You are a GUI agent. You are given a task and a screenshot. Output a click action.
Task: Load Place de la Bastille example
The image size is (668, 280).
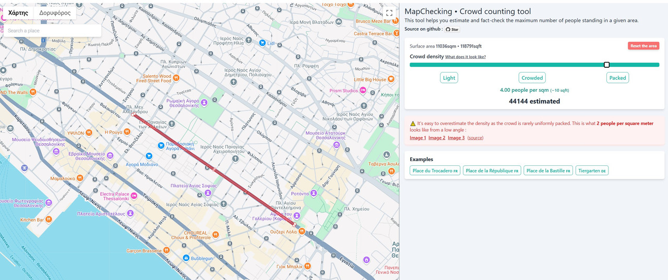click(x=548, y=171)
